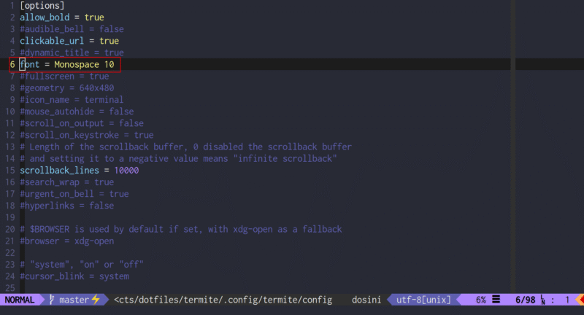Screen dimensions: 584x315
Task: Click the master branch name
Action: pos(73,300)
